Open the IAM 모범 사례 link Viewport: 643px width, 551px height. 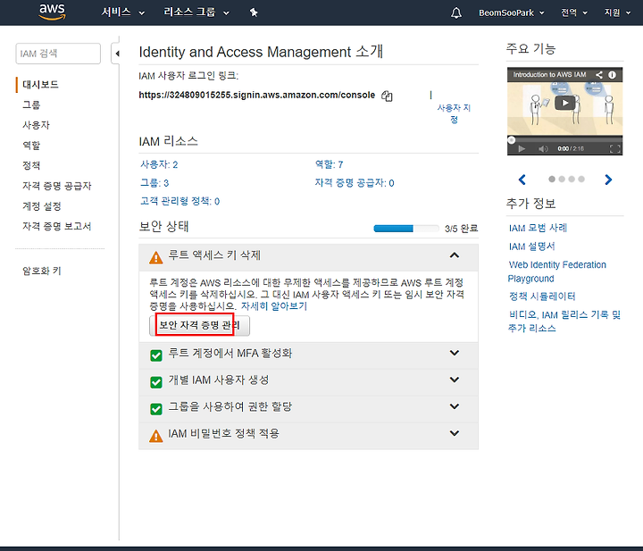tap(538, 228)
